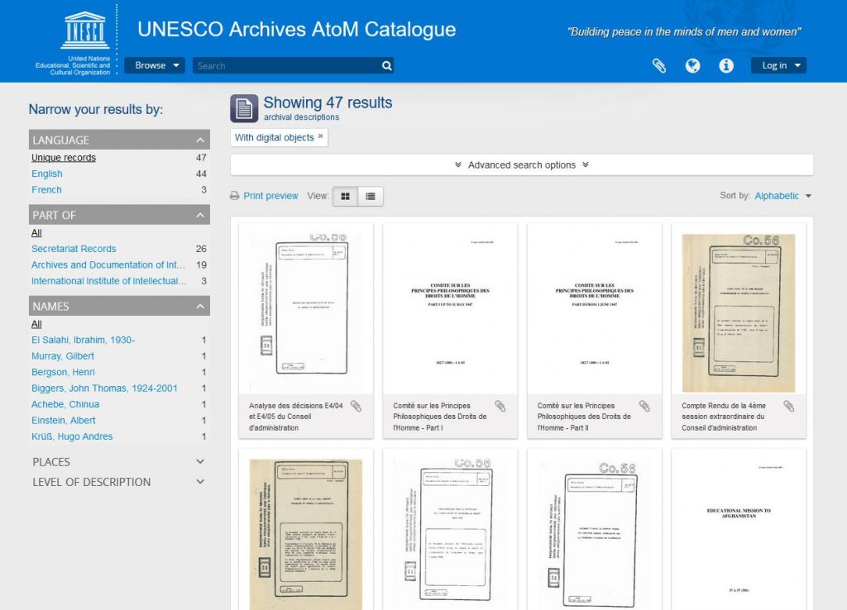Open the Browse dropdown menu
Image resolution: width=847 pixels, height=610 pixels.
click(x=155, y=65)
